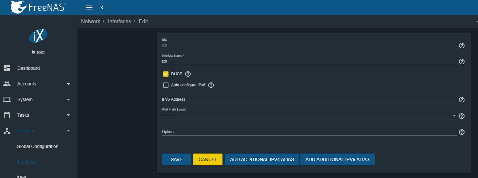Show help for the DHCP option
Screen dimensions: 478x178
(x=188, y=74)
